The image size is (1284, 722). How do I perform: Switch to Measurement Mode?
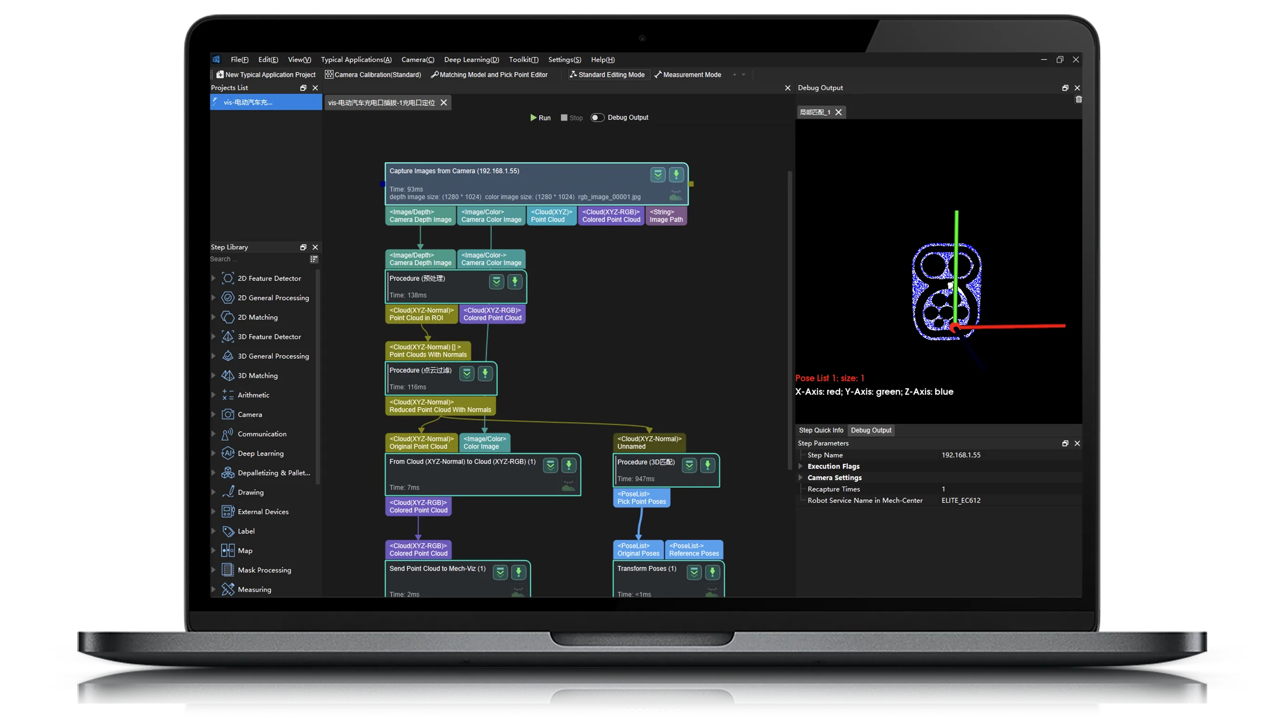[x=687, y=75]
